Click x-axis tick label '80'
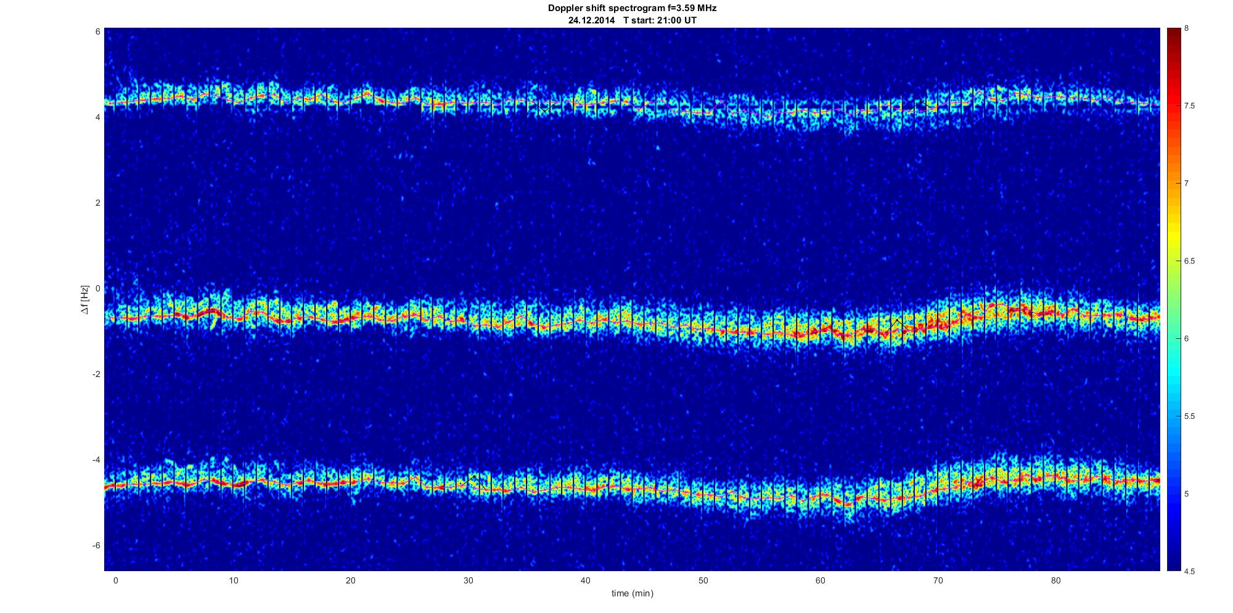The image size is (1233, 613). (x=1055, y=580)
